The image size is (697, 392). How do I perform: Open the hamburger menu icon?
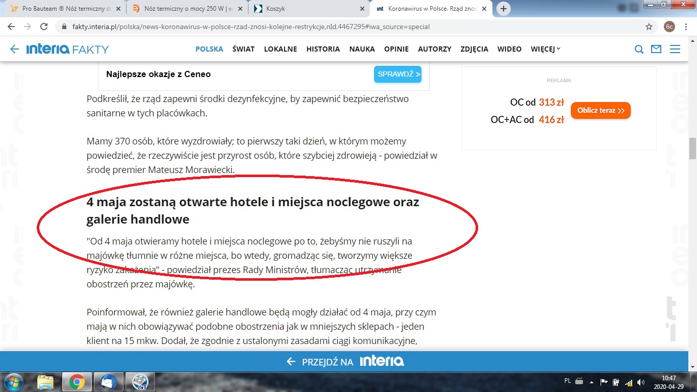click(675, 49)
